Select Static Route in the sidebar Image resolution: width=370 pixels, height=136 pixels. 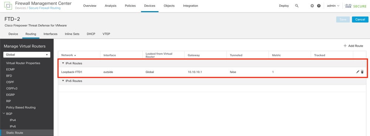[15, 133]
